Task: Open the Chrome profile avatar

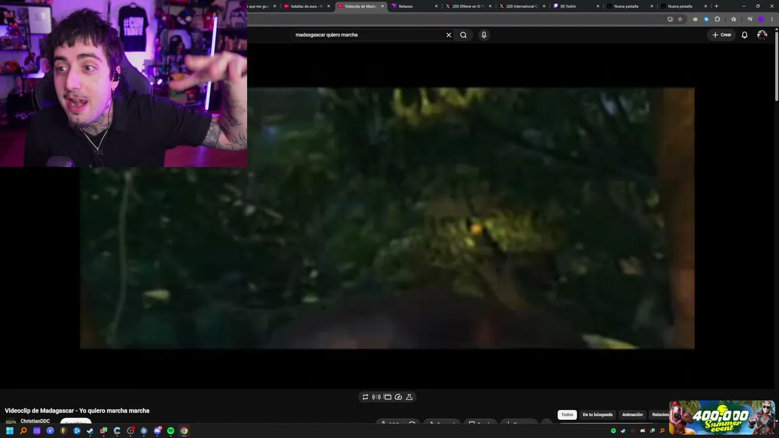Action: [x=761, y=19]
